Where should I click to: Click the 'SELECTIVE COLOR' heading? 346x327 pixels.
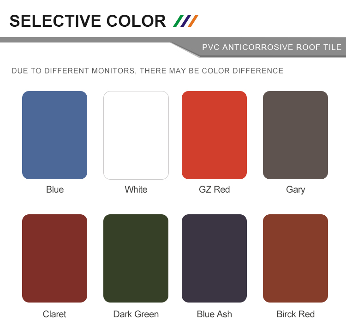click(88, 21)
